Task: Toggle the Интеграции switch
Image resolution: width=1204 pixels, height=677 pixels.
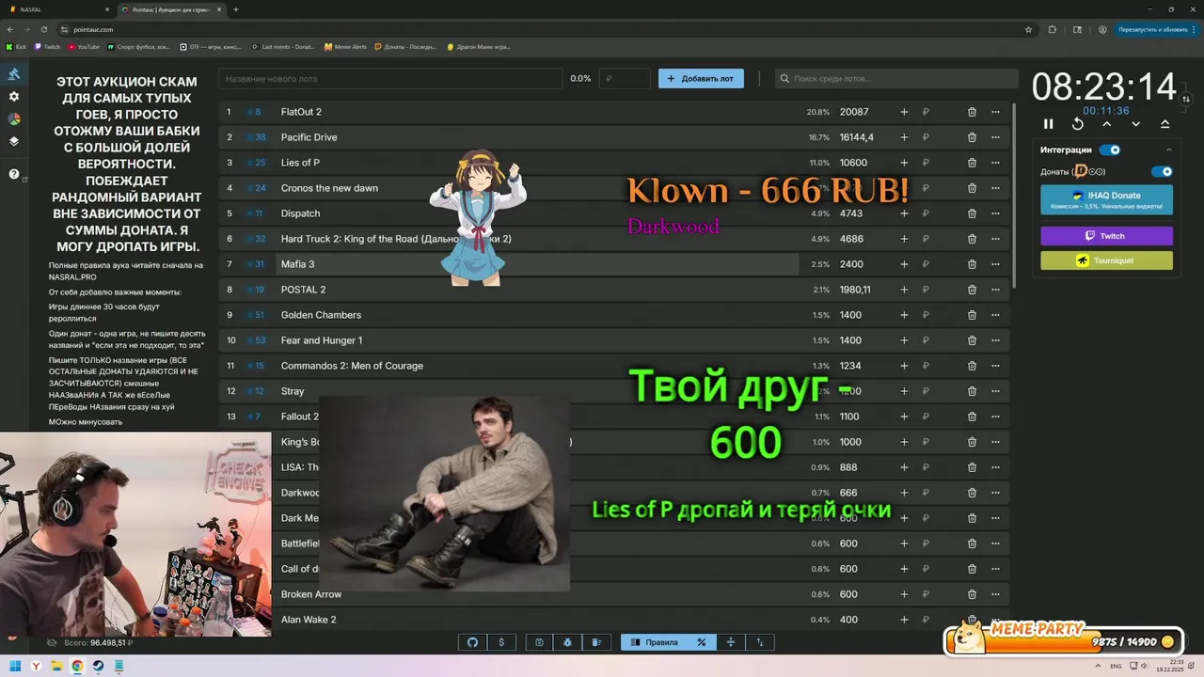Action: [x=1110, y=150]
